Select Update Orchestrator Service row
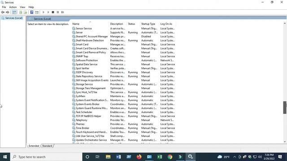The height and width of the screenshot is (161, 287). click(124, 140)
